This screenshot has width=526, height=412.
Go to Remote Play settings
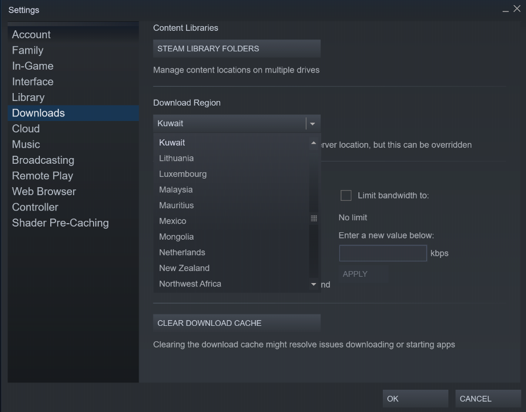tap(42, 176)
